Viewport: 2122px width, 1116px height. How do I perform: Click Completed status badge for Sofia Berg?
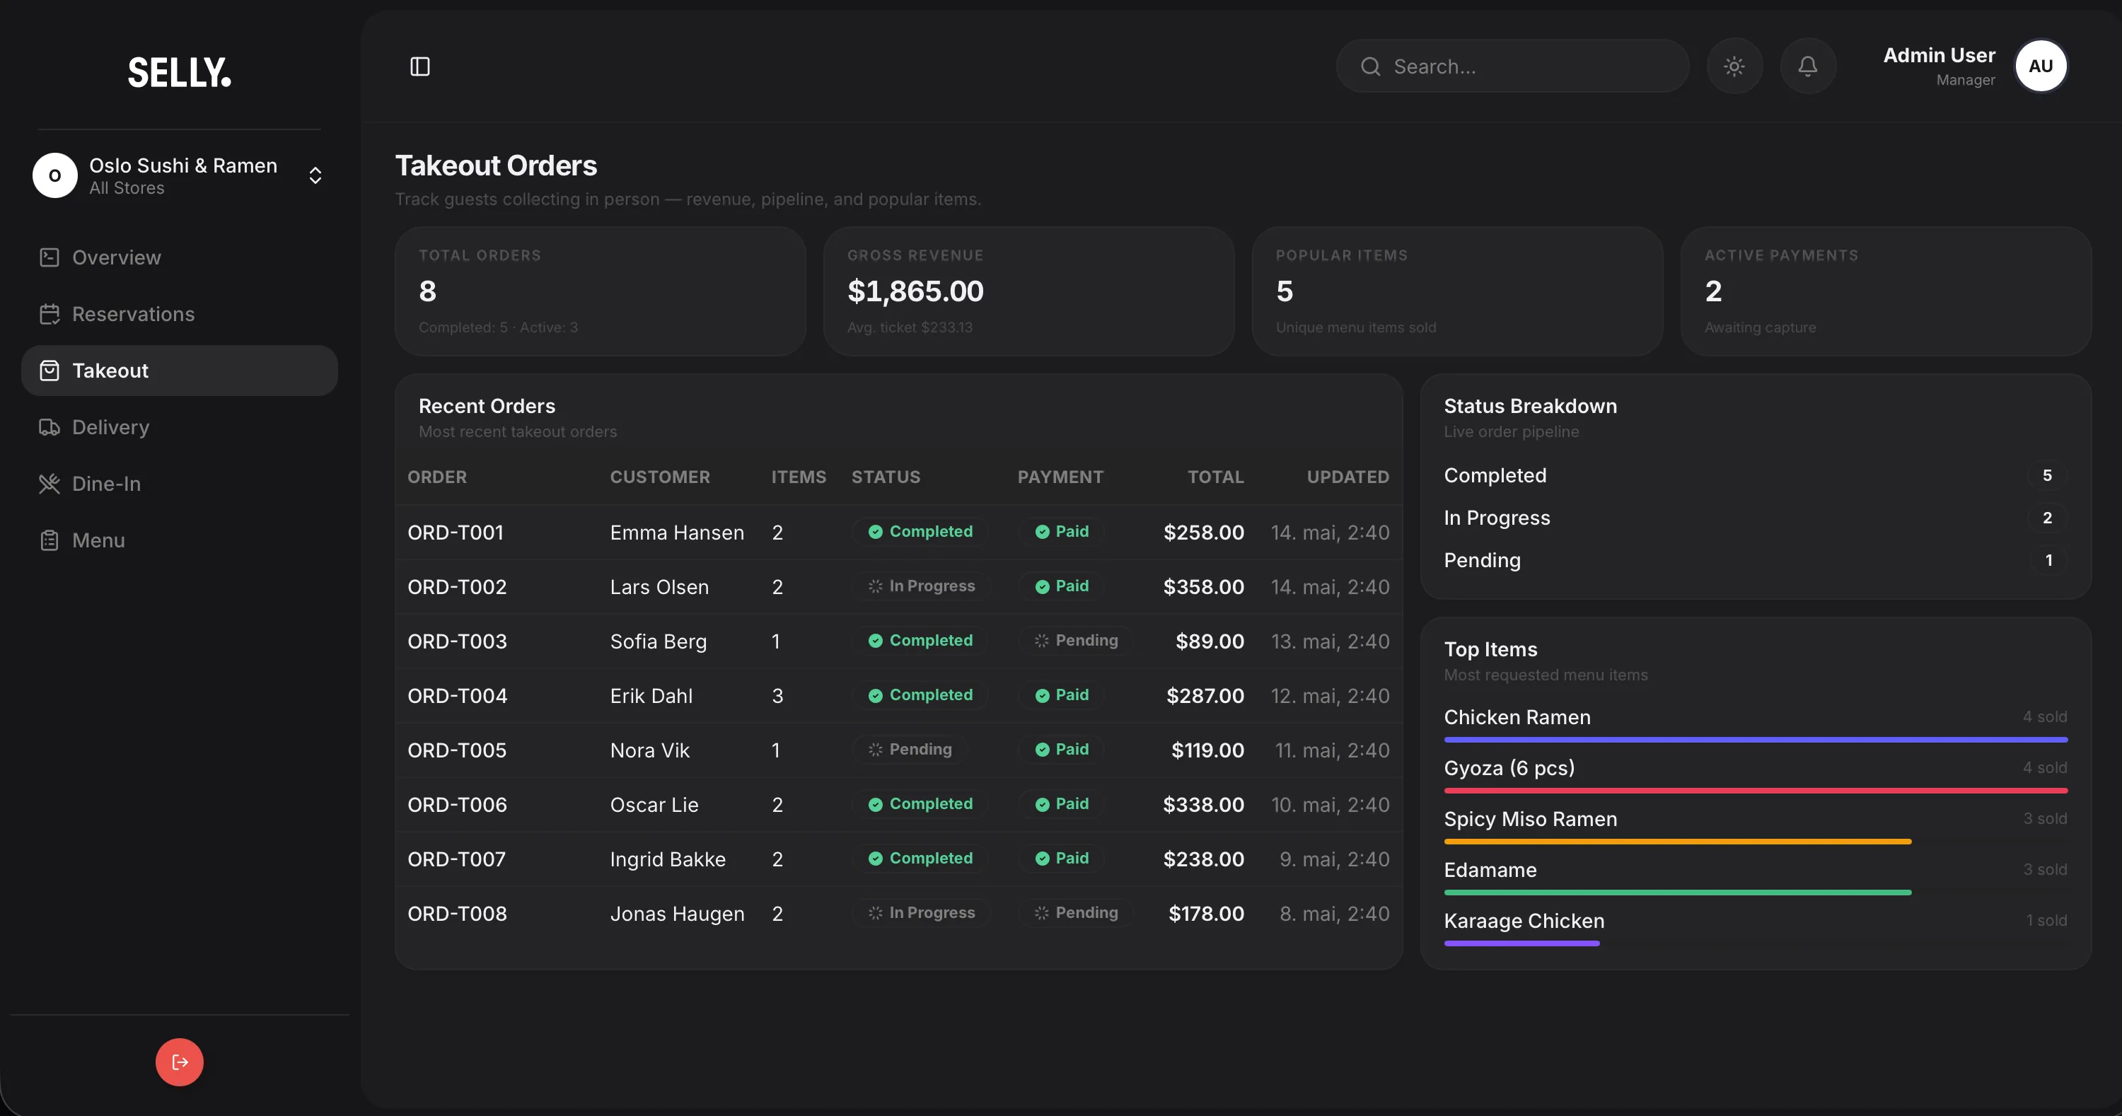[920, 641]
